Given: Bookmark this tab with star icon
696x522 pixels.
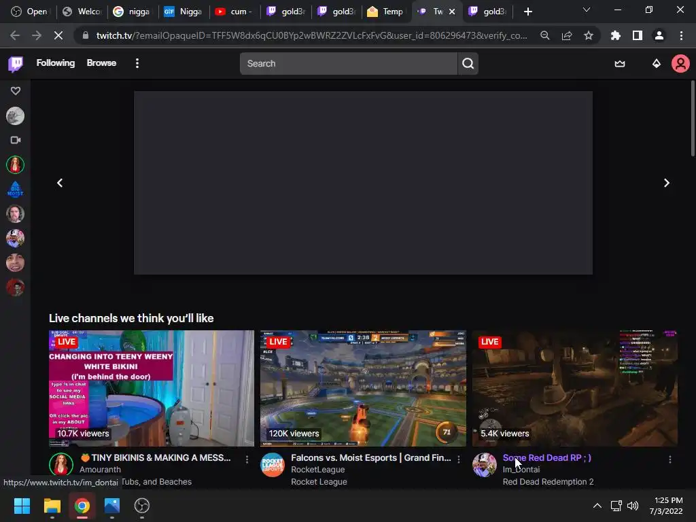Looking at the screenshot, I should (589, 35).
